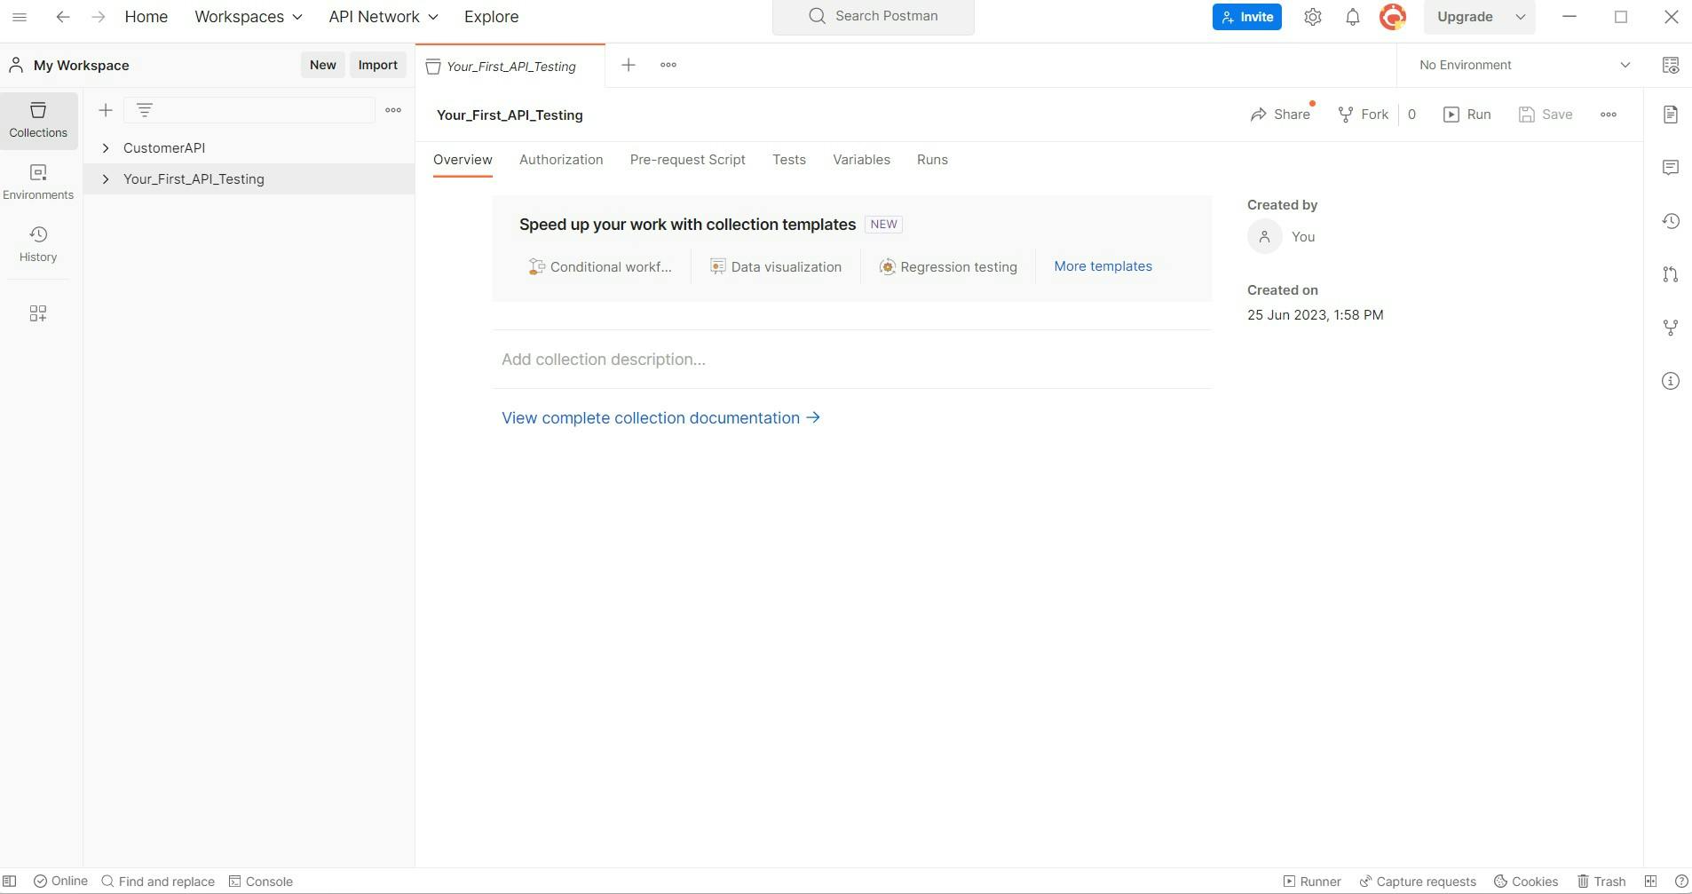
Task: Open Upgrade dropdown arrow
Action: coord(1521,17)
